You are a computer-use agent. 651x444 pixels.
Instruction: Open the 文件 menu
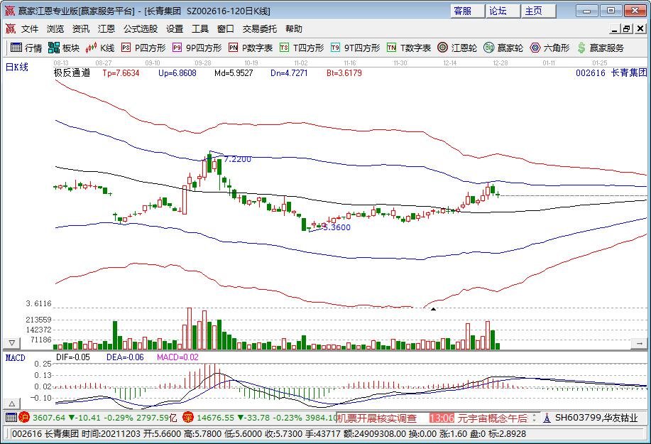(x=30, y=28)
